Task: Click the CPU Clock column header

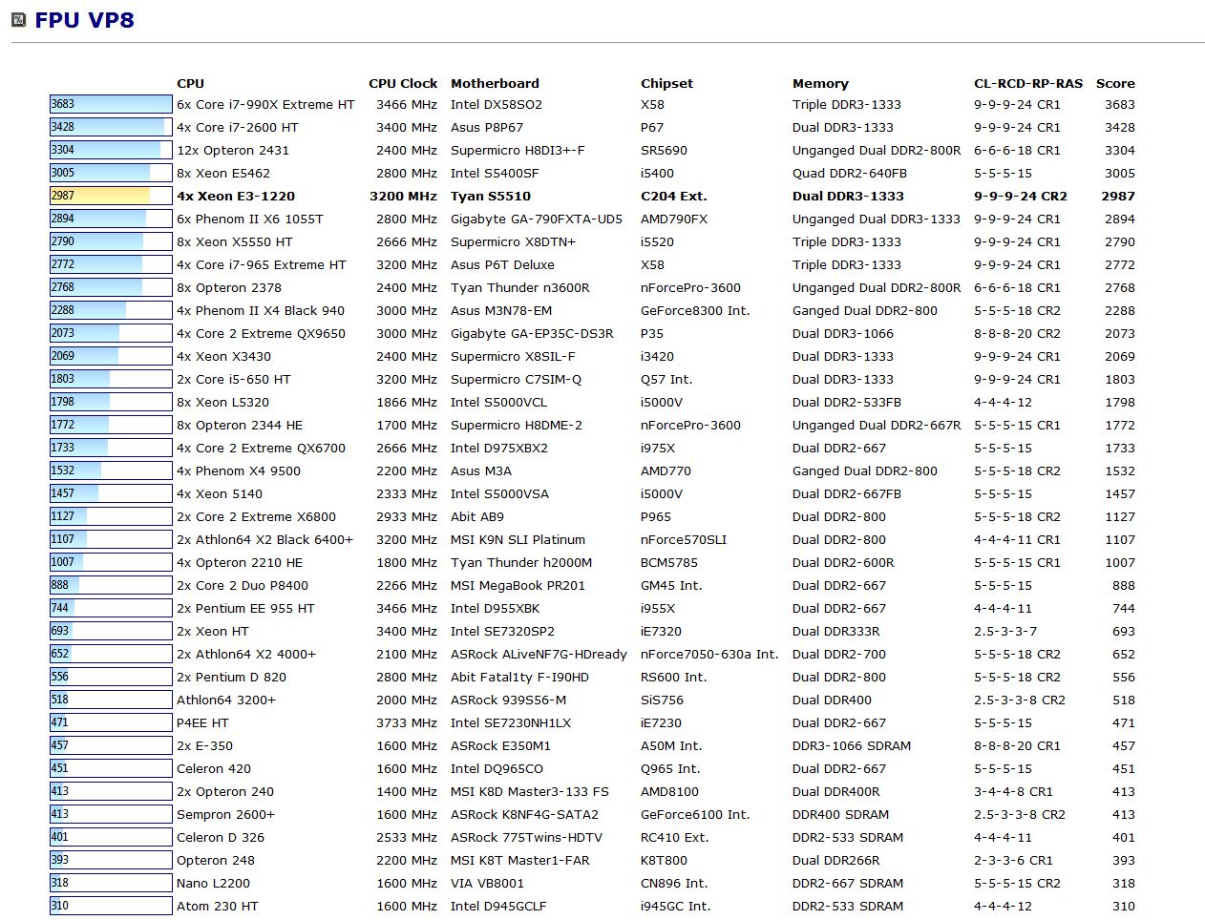Action: [403, 83]
